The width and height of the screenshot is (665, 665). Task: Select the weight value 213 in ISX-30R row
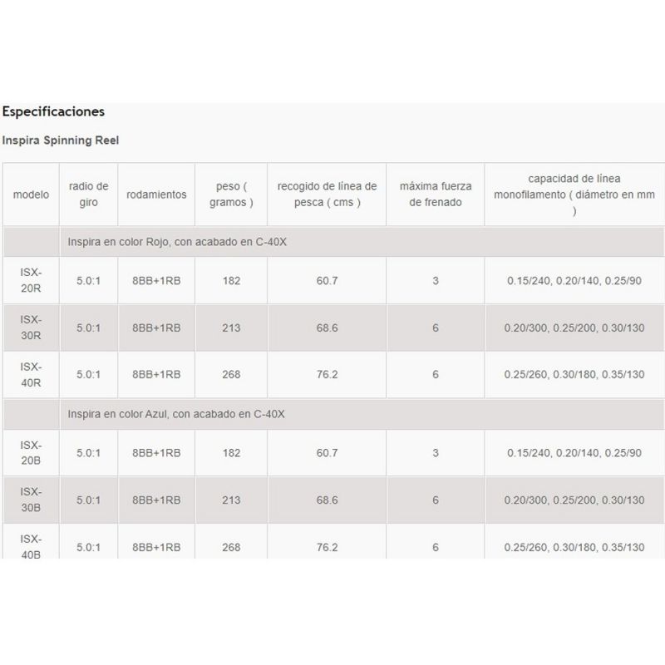click(x=231, y=328)
